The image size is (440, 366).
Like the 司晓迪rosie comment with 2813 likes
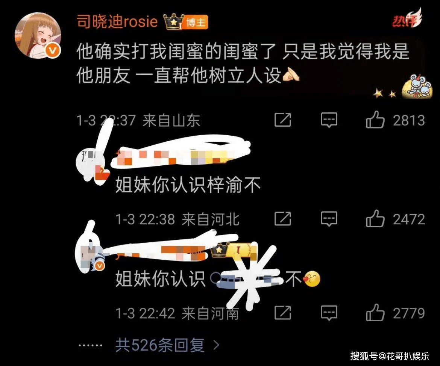click(x=375, y=119)
